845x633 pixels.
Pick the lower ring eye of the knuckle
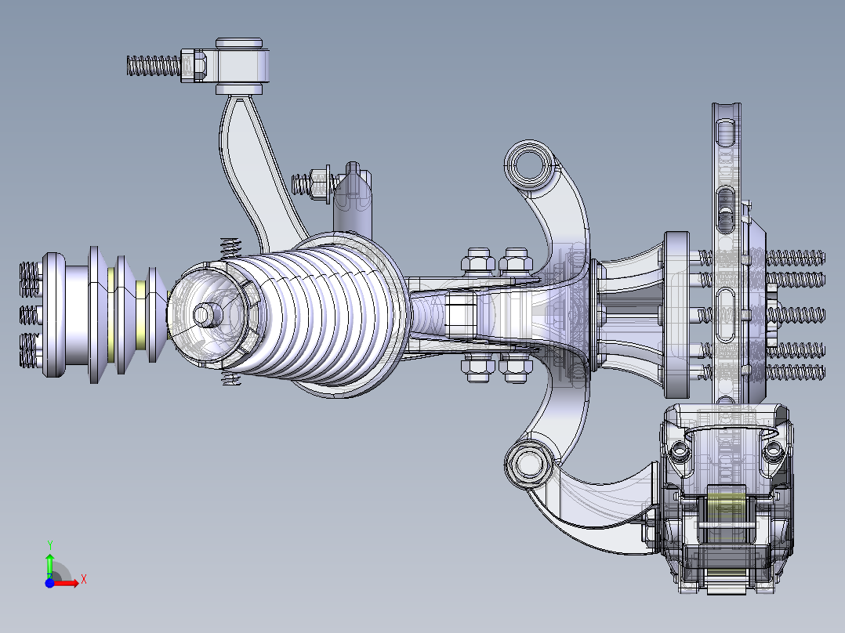[529, 464]
